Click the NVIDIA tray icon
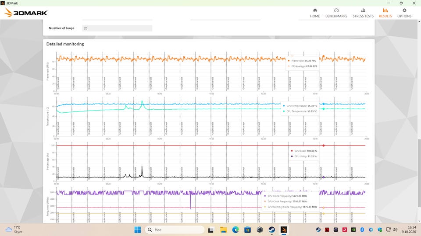The height and width of the screenshot is (236, 421). (x=353, y=229)
